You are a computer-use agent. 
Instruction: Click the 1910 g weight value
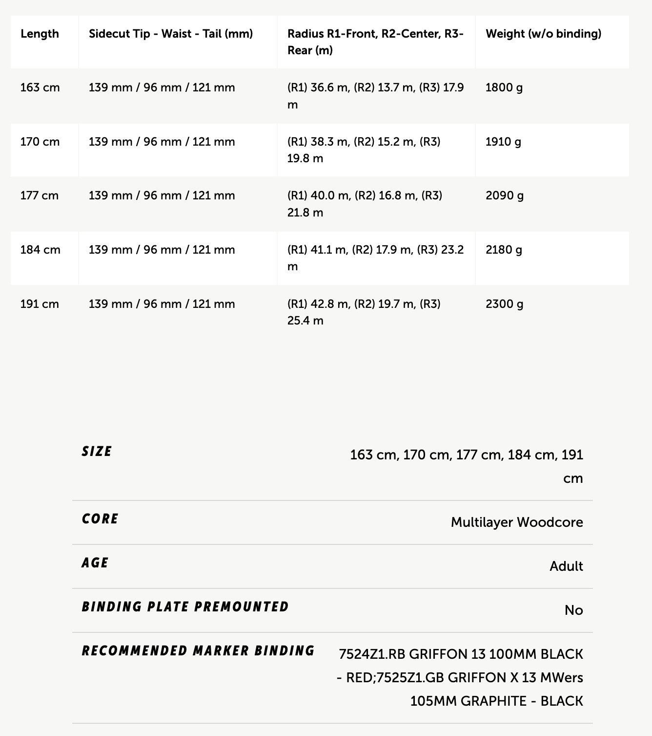(503, 142)
